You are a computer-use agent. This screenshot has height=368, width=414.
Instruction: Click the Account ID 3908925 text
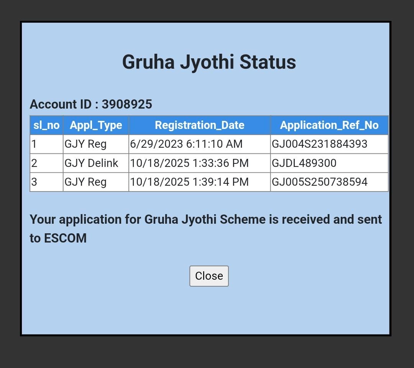click(x=91, y=104)
